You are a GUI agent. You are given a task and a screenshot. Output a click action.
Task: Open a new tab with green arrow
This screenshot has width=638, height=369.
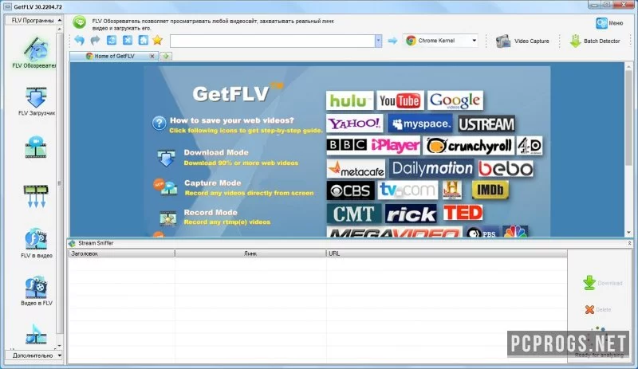(166, 56)
